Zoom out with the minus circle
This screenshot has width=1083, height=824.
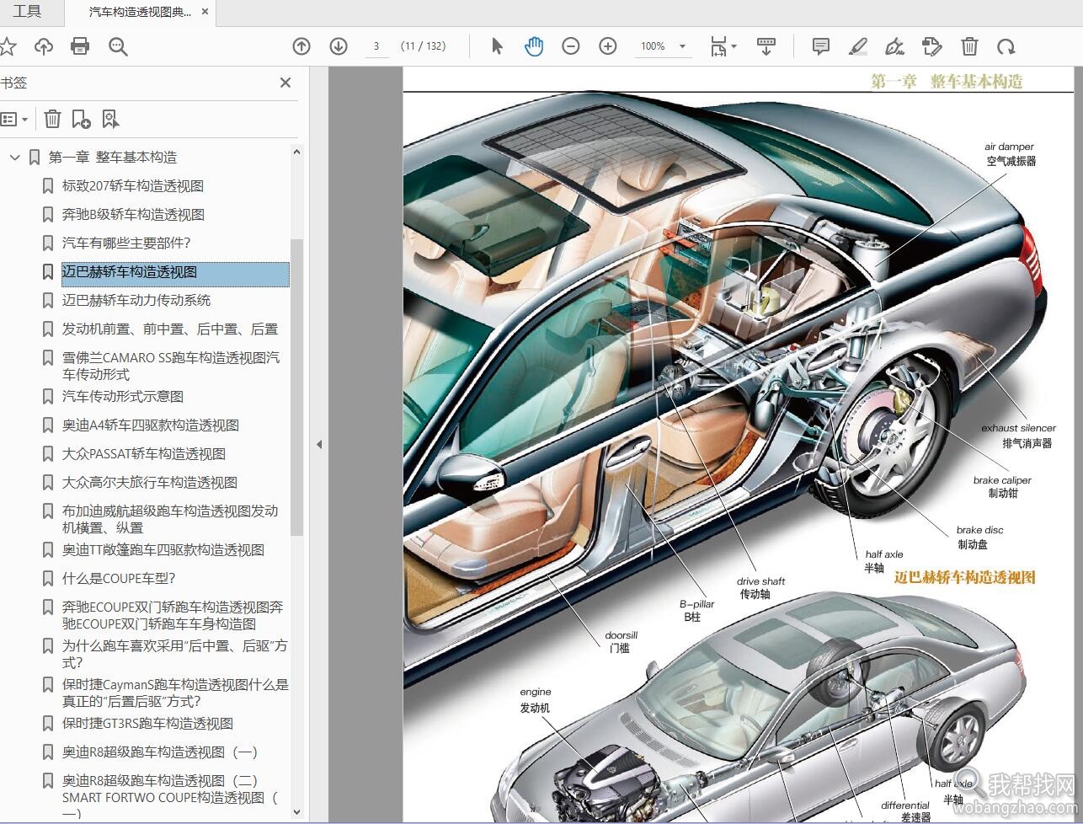click(x=571, y=46)
